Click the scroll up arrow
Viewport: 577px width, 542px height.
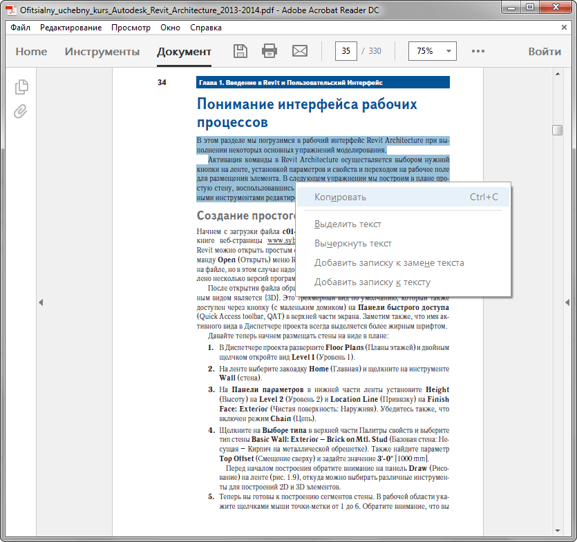558,74
